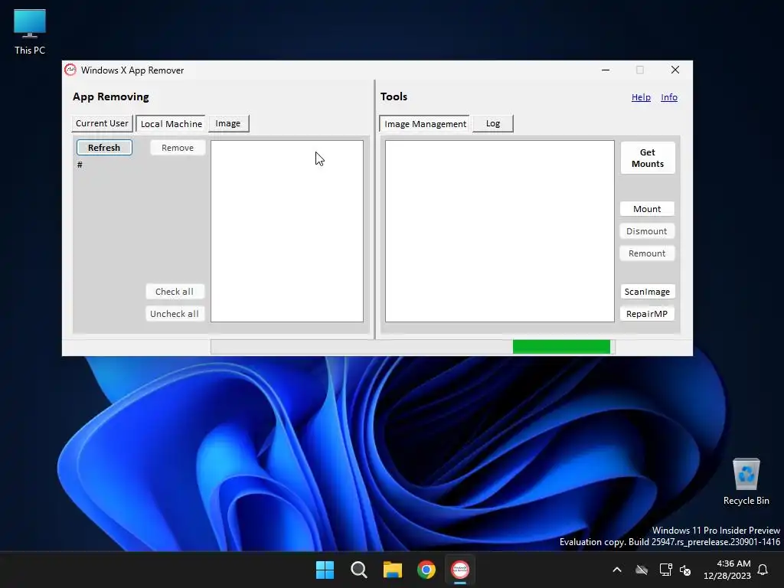Open the Recycle Bin desktop icon
The image size is (784, 588).
point(746,482)
